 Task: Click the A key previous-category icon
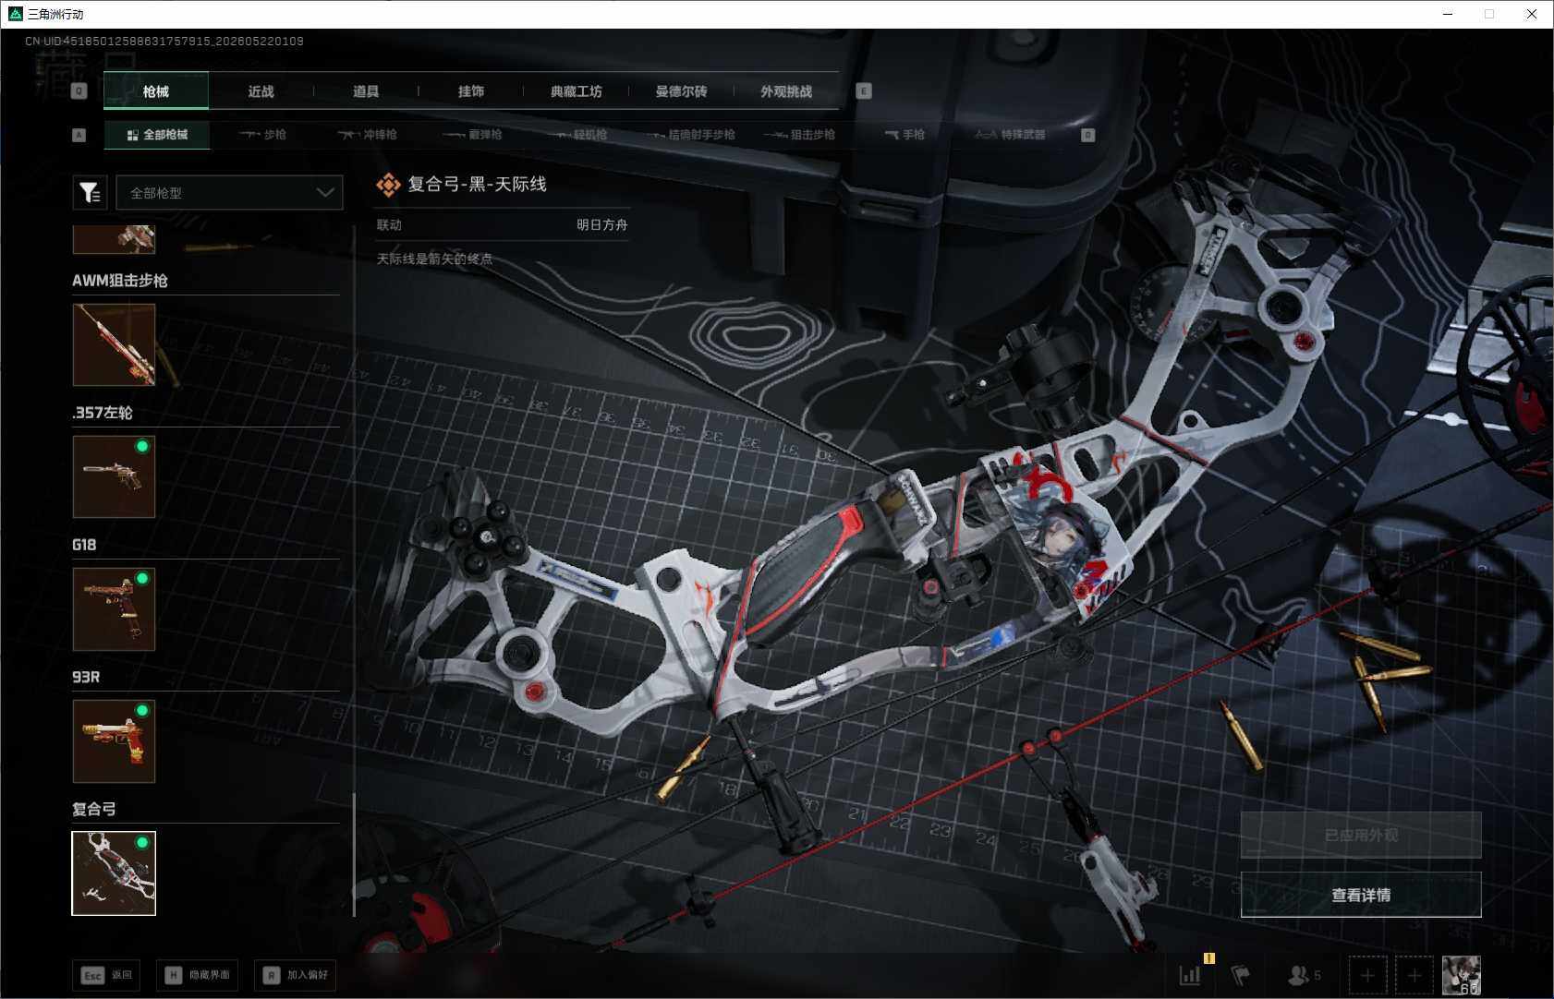[x=79, y=135]
